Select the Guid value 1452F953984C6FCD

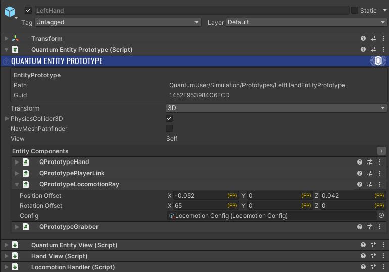(x=199, y=95)
